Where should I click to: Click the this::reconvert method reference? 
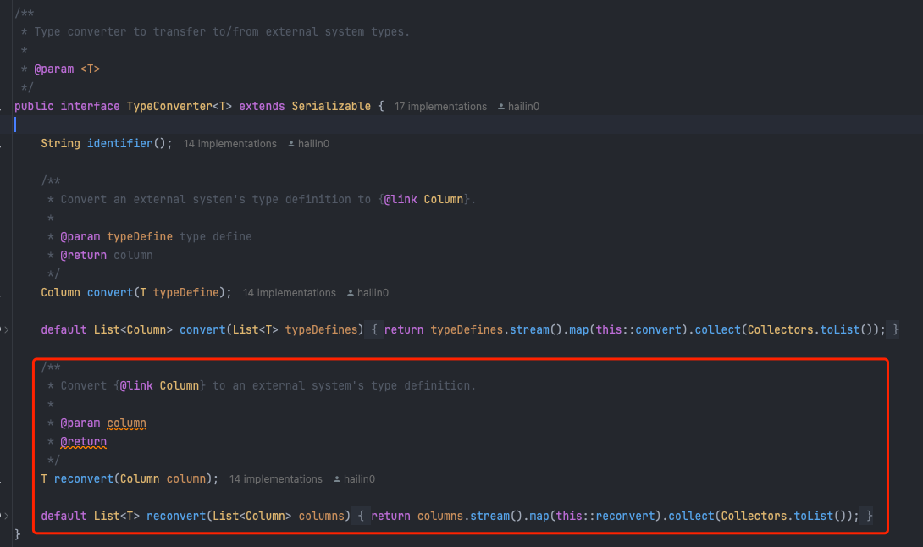click(x=605, y=516)
